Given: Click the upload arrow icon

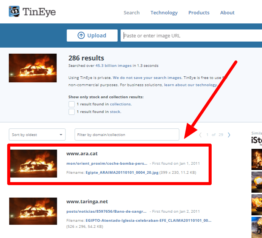Looking at the screenshot, I should click(x=81, y=36).
